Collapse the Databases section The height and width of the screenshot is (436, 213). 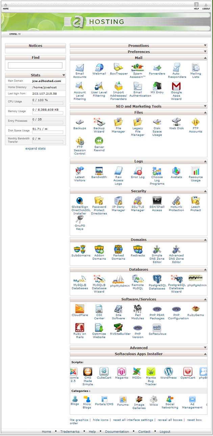pos(205,270)
